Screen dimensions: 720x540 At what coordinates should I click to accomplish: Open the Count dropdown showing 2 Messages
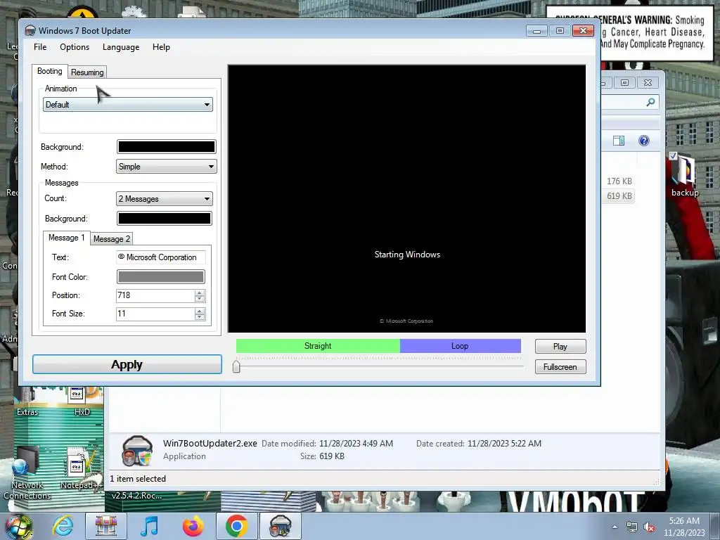pyautogui.click(x=164, y=199)
